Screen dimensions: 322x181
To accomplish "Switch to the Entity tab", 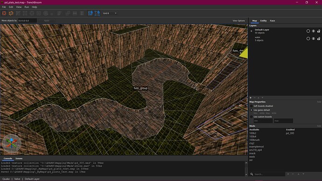I will point(263,21).
